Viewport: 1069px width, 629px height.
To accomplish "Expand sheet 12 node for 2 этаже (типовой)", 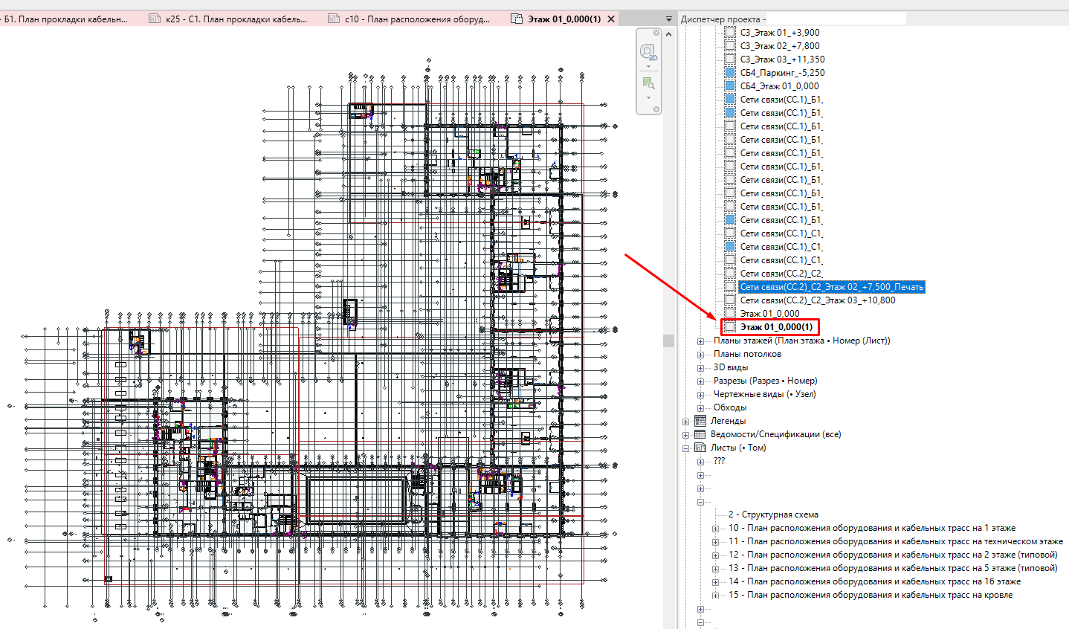I will coord(715,555).
